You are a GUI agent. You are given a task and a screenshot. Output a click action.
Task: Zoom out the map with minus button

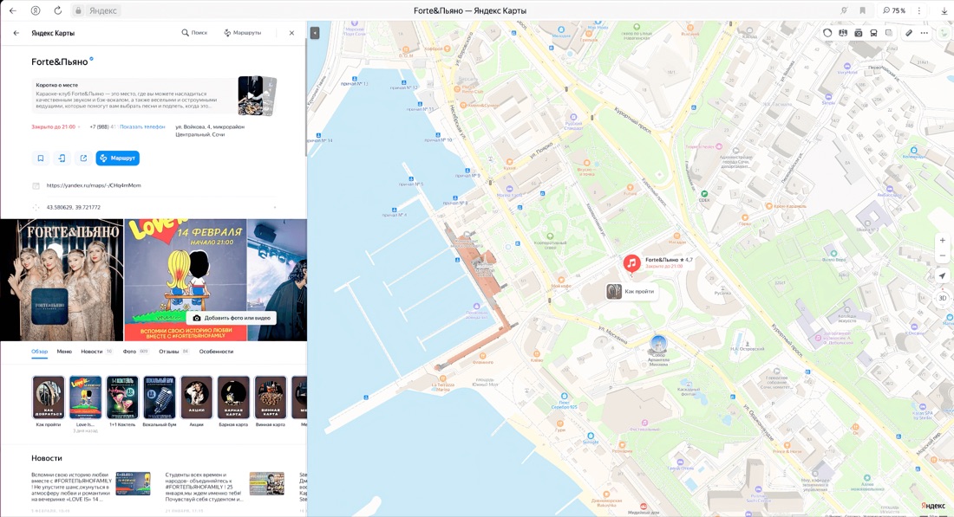point(943,255)
